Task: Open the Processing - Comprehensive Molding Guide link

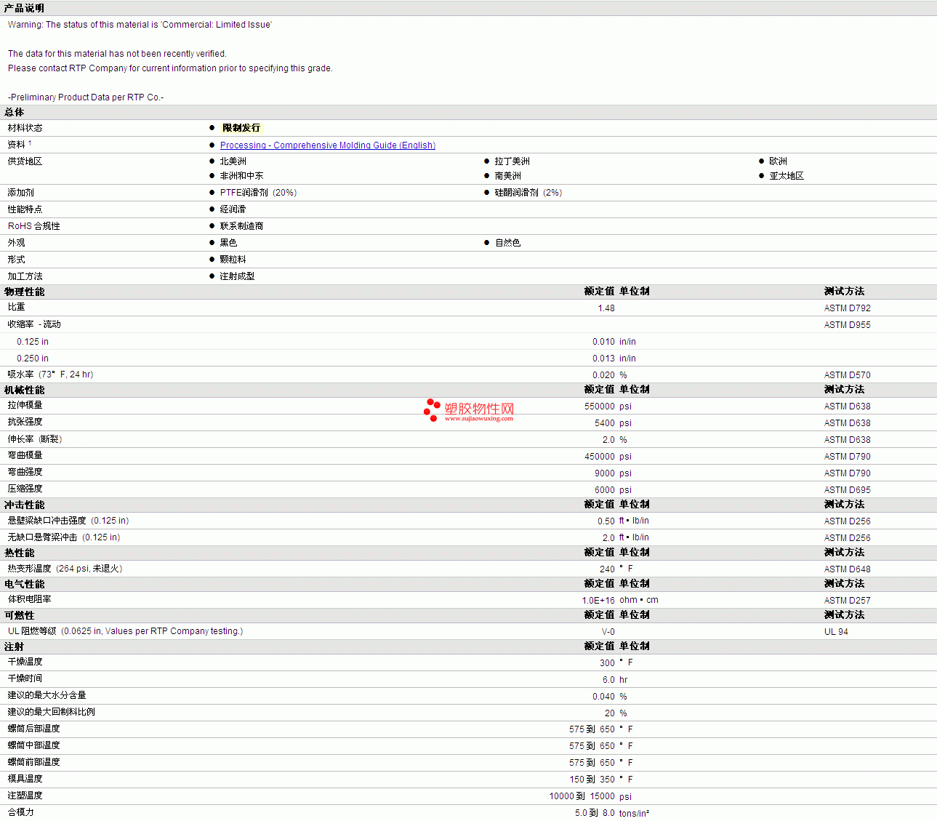Action: click(328, 145)
